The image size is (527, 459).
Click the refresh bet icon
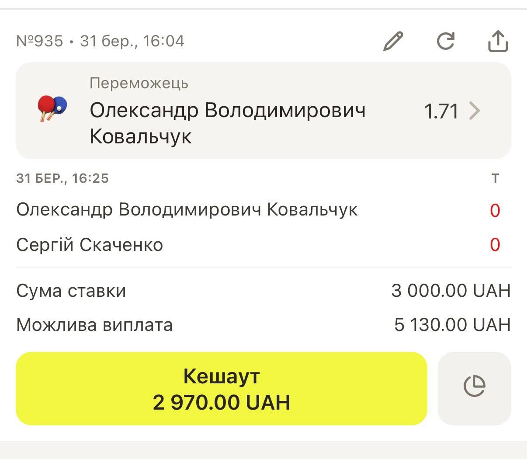(x=446, y=42)
